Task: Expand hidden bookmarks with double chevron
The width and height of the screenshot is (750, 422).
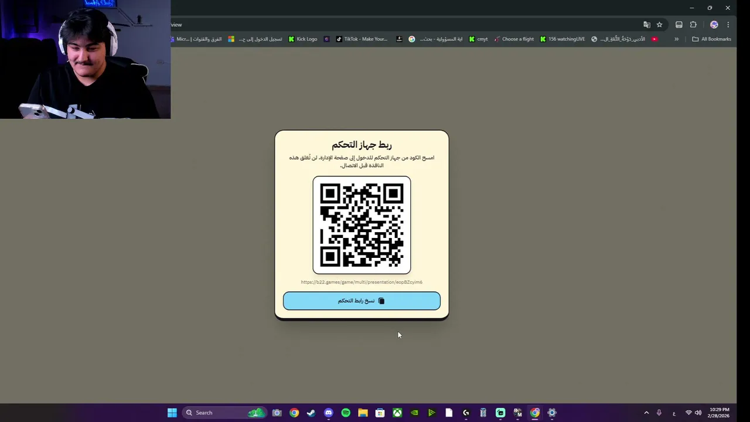Action: 676,39
